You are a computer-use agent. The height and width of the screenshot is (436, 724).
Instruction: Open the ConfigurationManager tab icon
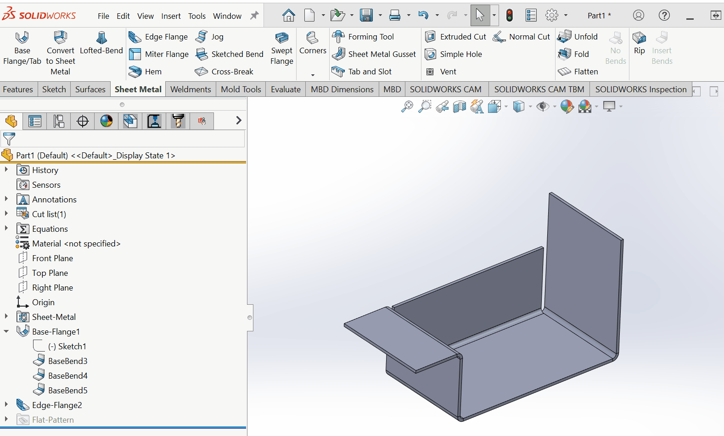pos(59,121)
